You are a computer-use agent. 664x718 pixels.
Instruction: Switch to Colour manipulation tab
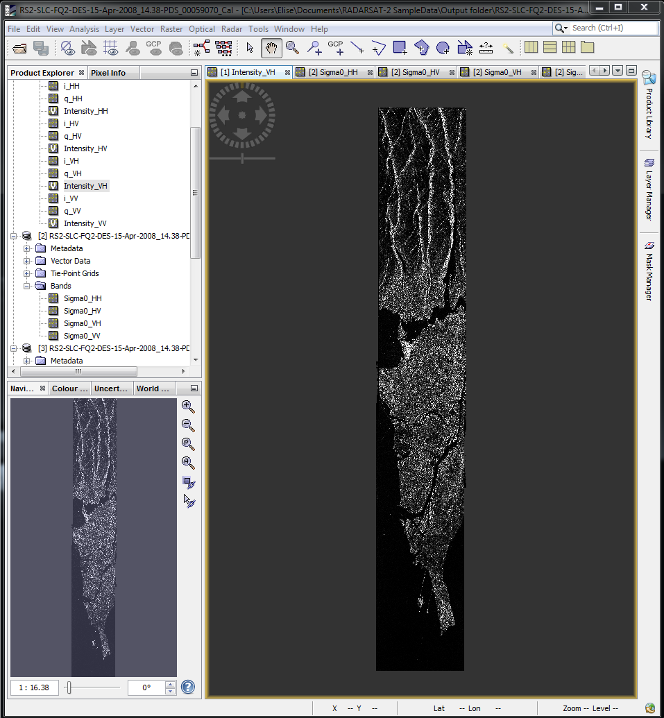69,388
